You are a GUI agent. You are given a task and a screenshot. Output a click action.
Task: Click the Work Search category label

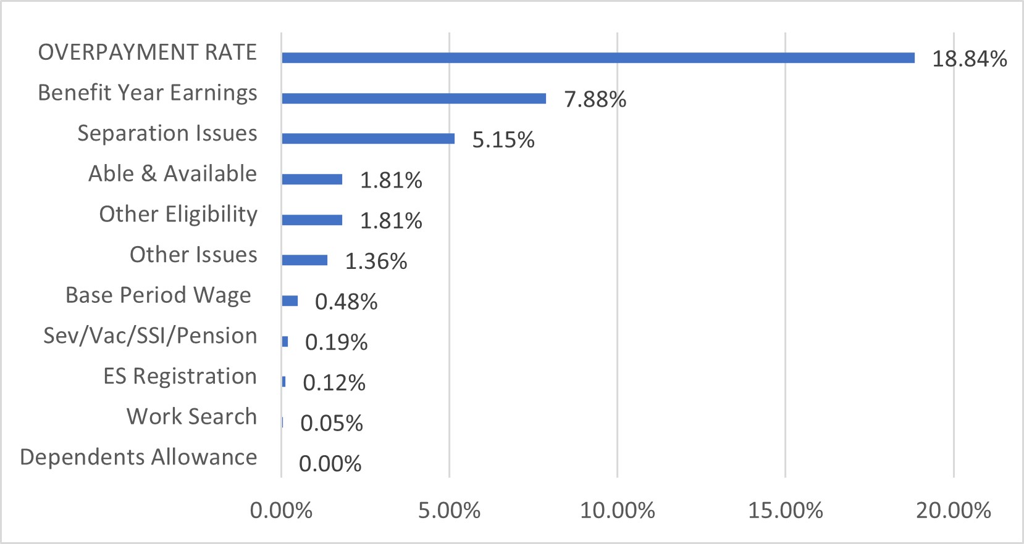(191, 416)
